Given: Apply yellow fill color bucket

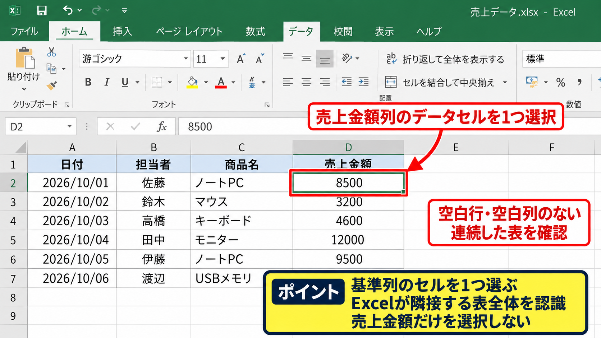Looking at the screenshot, I should pyautogui.click(x=192, y=82).
